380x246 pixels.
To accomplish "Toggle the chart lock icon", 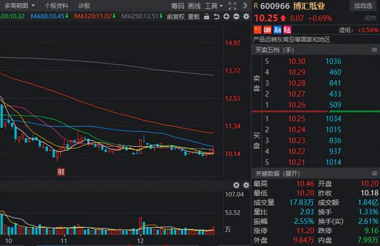I will point(206,16).
